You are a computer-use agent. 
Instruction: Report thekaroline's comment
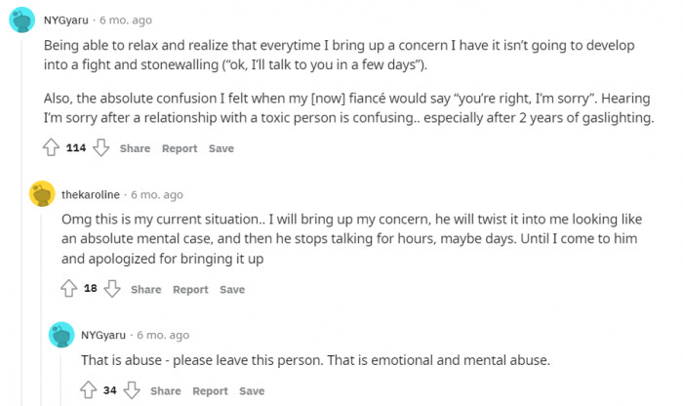coord(190,289)
